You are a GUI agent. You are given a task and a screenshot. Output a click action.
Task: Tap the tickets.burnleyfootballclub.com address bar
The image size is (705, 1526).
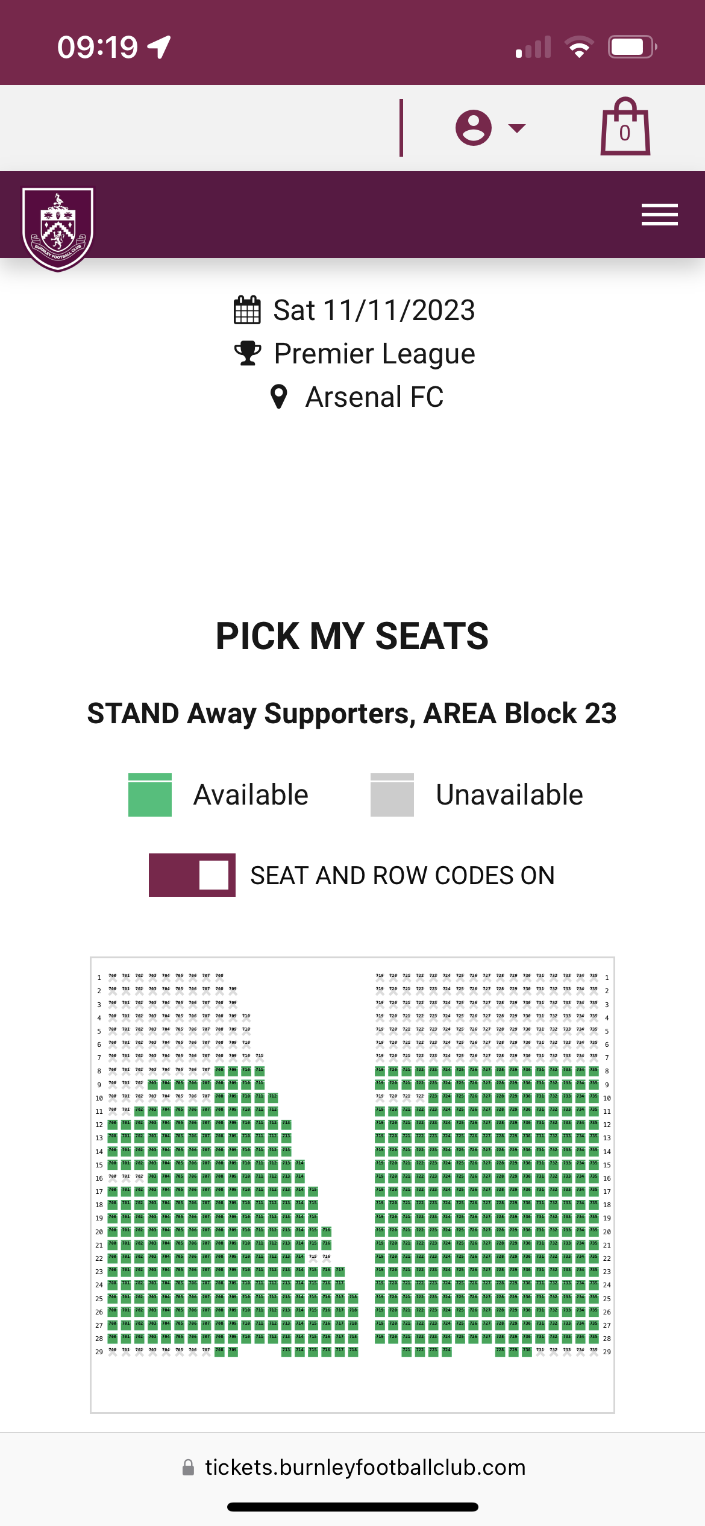(365, 1468)
